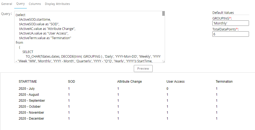The width and height of the screenshot is (255, 130).
Task: Click the query text area resize handle
Action: click(164, 62)
